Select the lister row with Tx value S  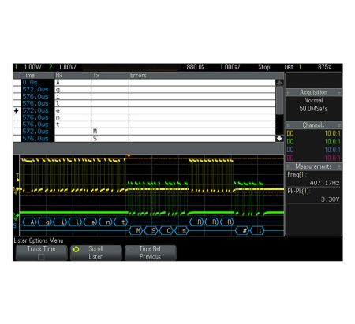(x=144, y=139)
